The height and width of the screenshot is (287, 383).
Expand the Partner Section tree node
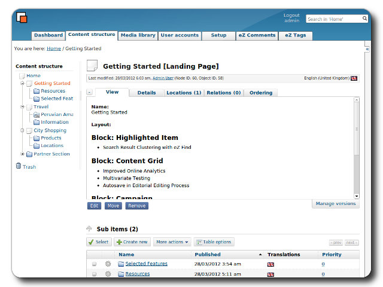click(22, 154)
